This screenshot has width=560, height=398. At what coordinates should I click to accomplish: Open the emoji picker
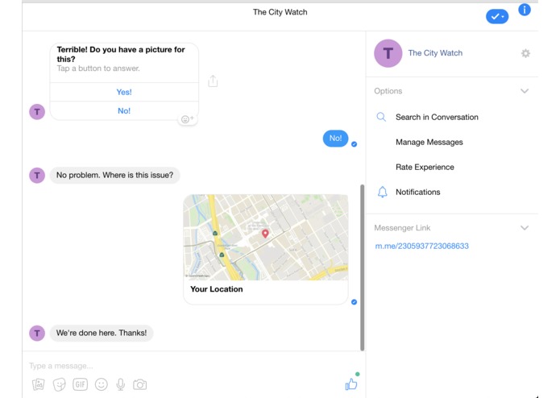click(x=102, y=384)
